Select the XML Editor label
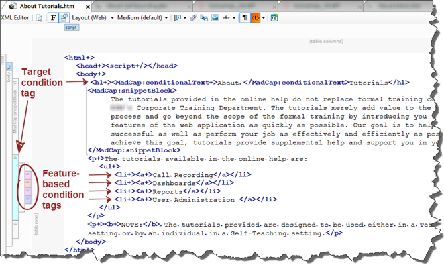444x265 pixels. [15, 18]
